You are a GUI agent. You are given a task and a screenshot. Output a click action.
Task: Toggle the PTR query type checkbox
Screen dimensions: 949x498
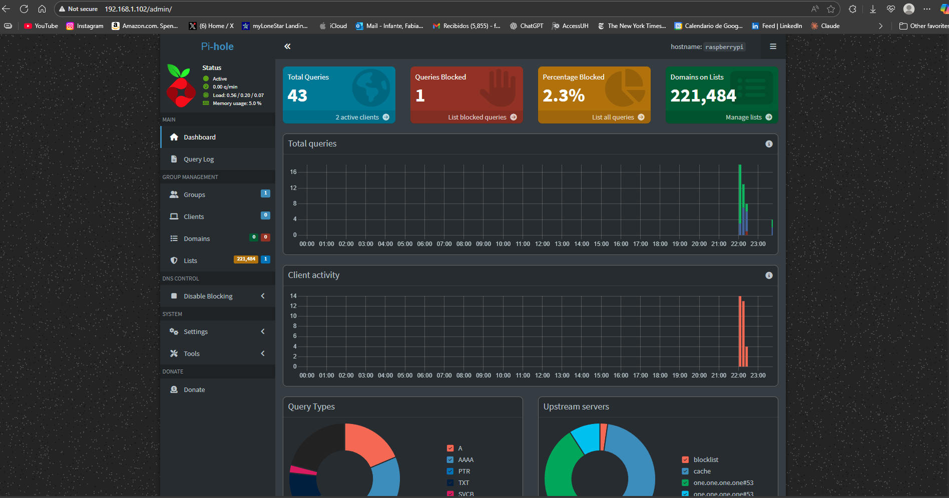(x=450, y=471)
